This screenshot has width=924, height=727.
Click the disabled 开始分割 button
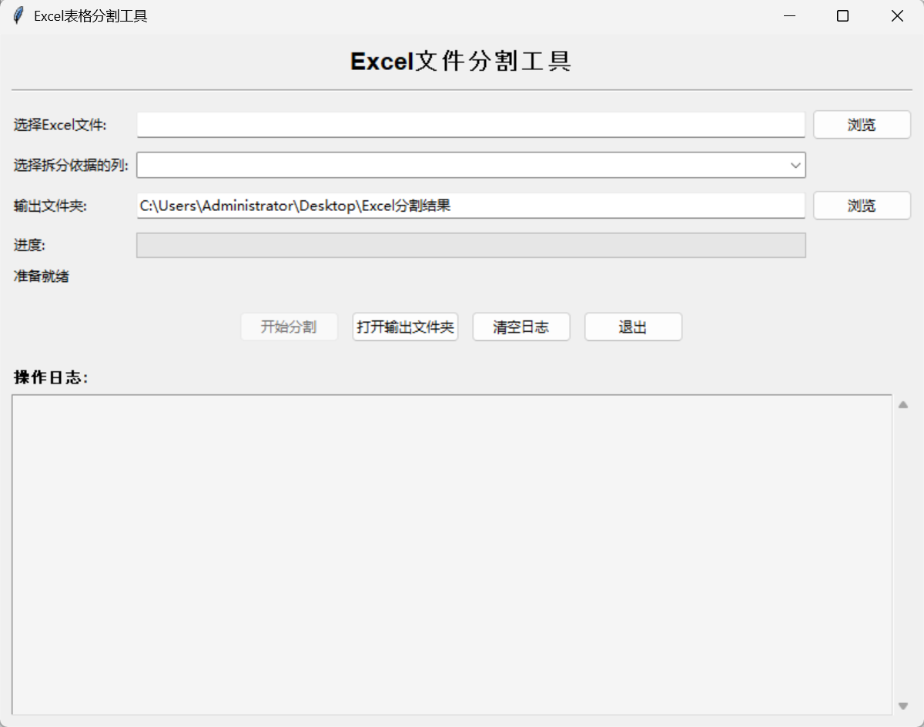289,327
